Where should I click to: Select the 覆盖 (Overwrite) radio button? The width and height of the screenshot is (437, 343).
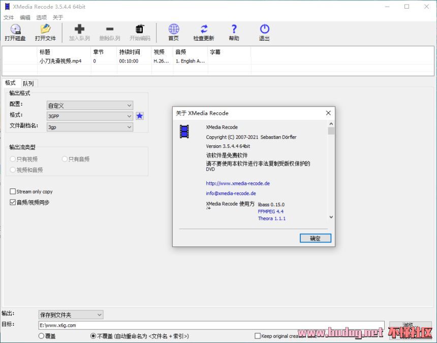tap(42, 336)
